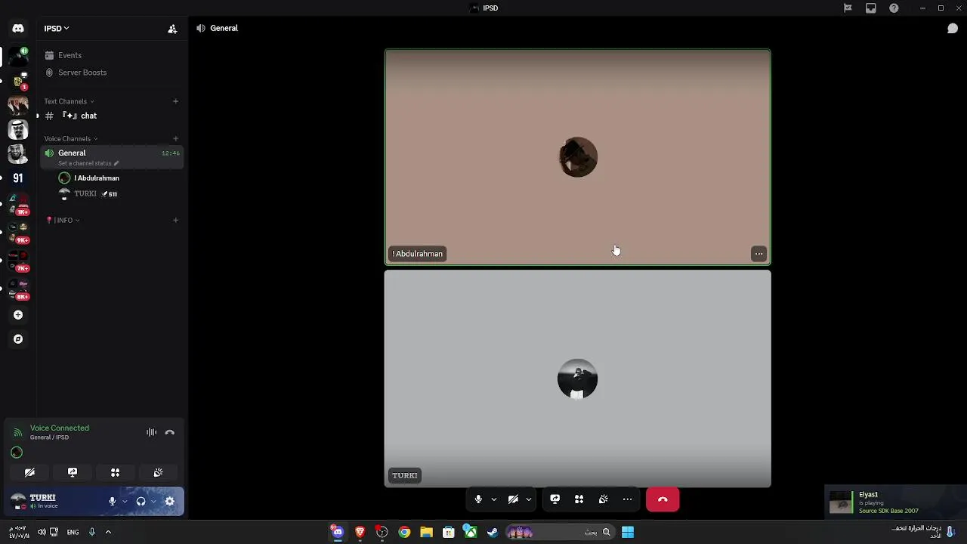Image resolution: width=967 pixels, height=544 pixels.
Task: Create a channel in Text Channels
Action: 175,101
